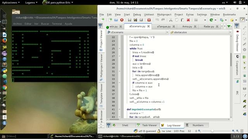Click the red square X toolbar icon
Image resolution: width=248 pixels, height=139 pixels.
tap(149, 20)
